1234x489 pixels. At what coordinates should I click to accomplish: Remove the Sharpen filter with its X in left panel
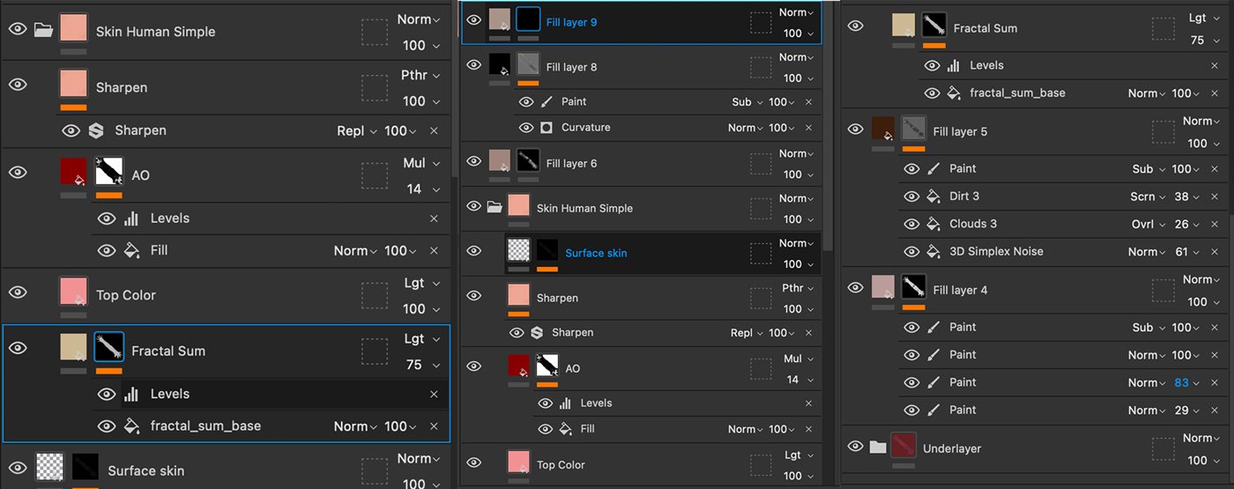point(434,130)
